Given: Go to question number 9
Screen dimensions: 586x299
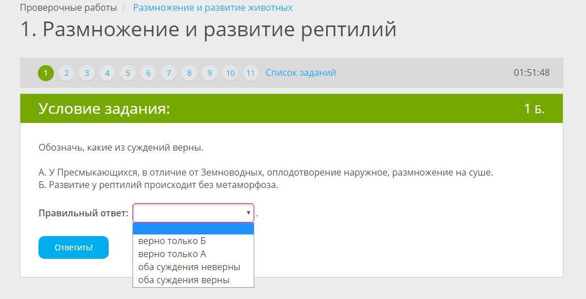Looking at the screenshot, I should pyautogui.click(x=209, y=73).
